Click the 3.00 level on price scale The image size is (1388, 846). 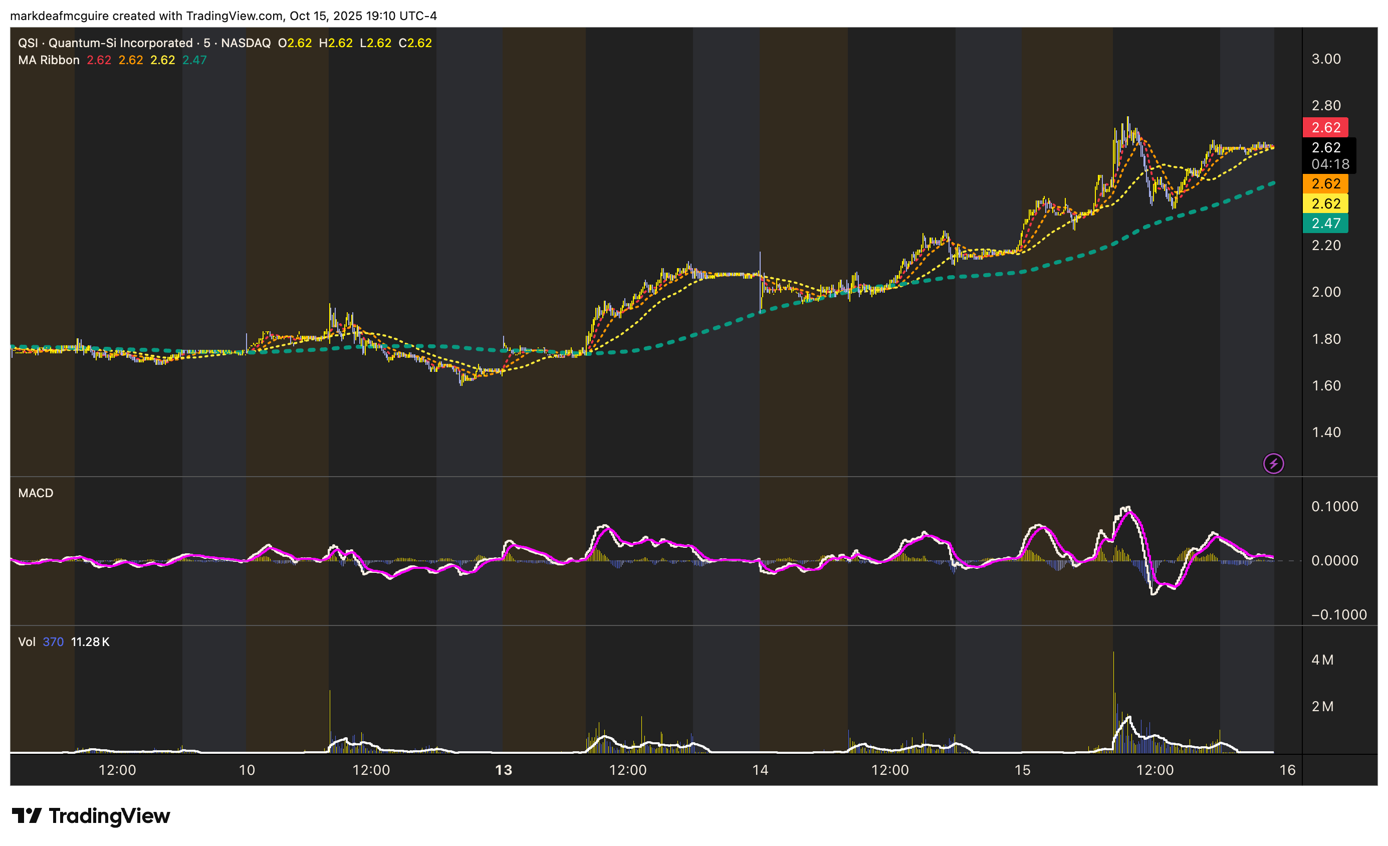click(1325, 59)
